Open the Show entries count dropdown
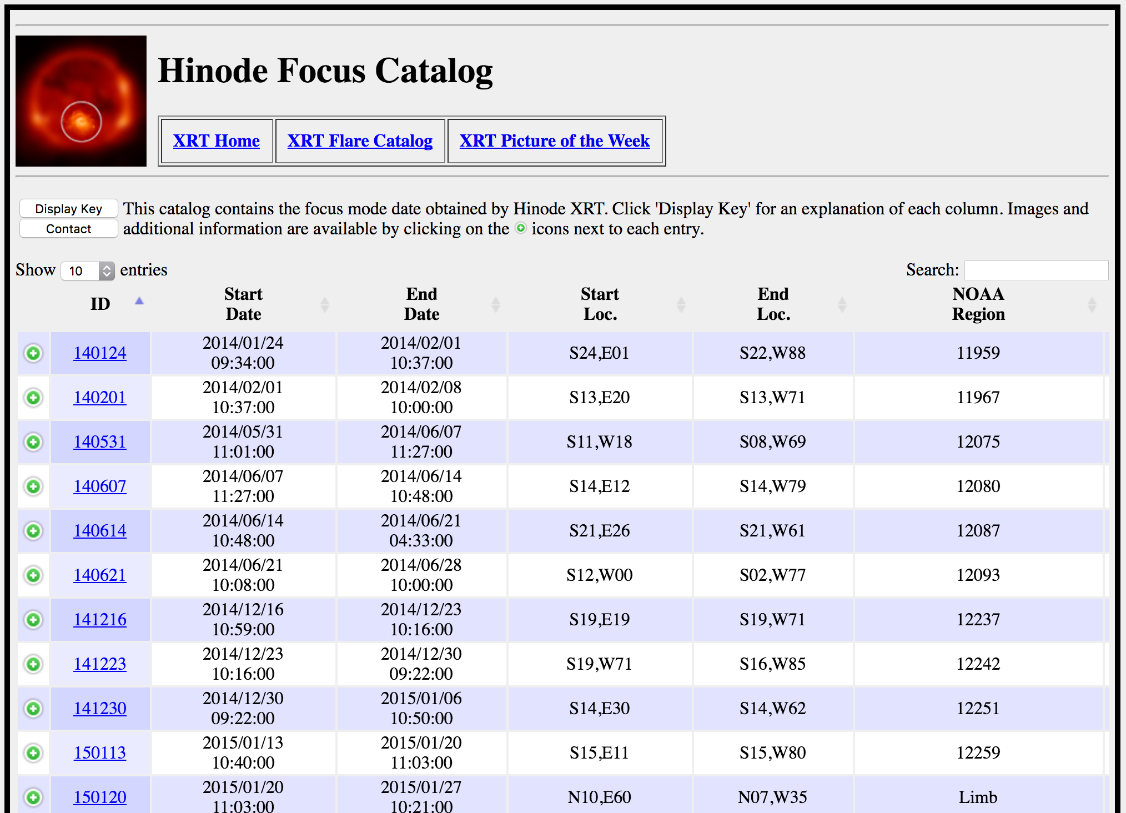Viewport: 1126px width, 813px height. pos(88,271)
